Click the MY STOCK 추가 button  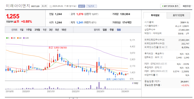(x=170, y=6)
